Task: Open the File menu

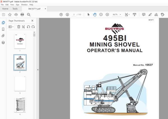Action: tap(2, 5)
